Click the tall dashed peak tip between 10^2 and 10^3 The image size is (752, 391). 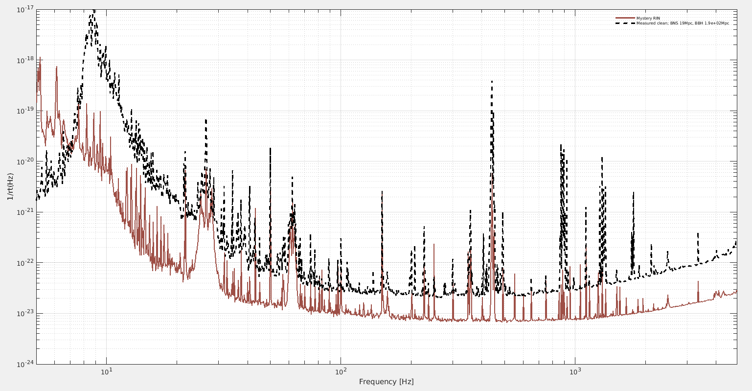(x=492, y=81)
